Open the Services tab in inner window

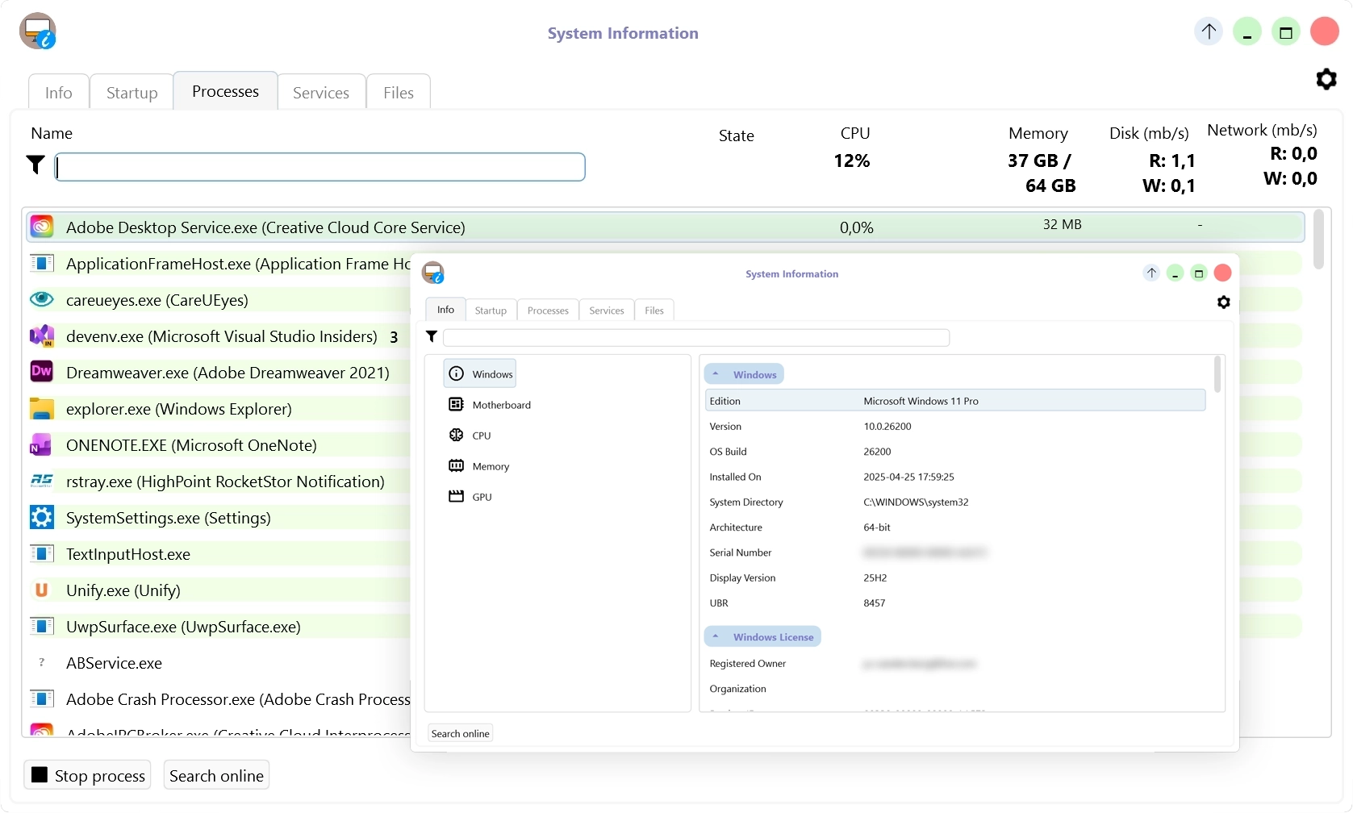[607, 310]
